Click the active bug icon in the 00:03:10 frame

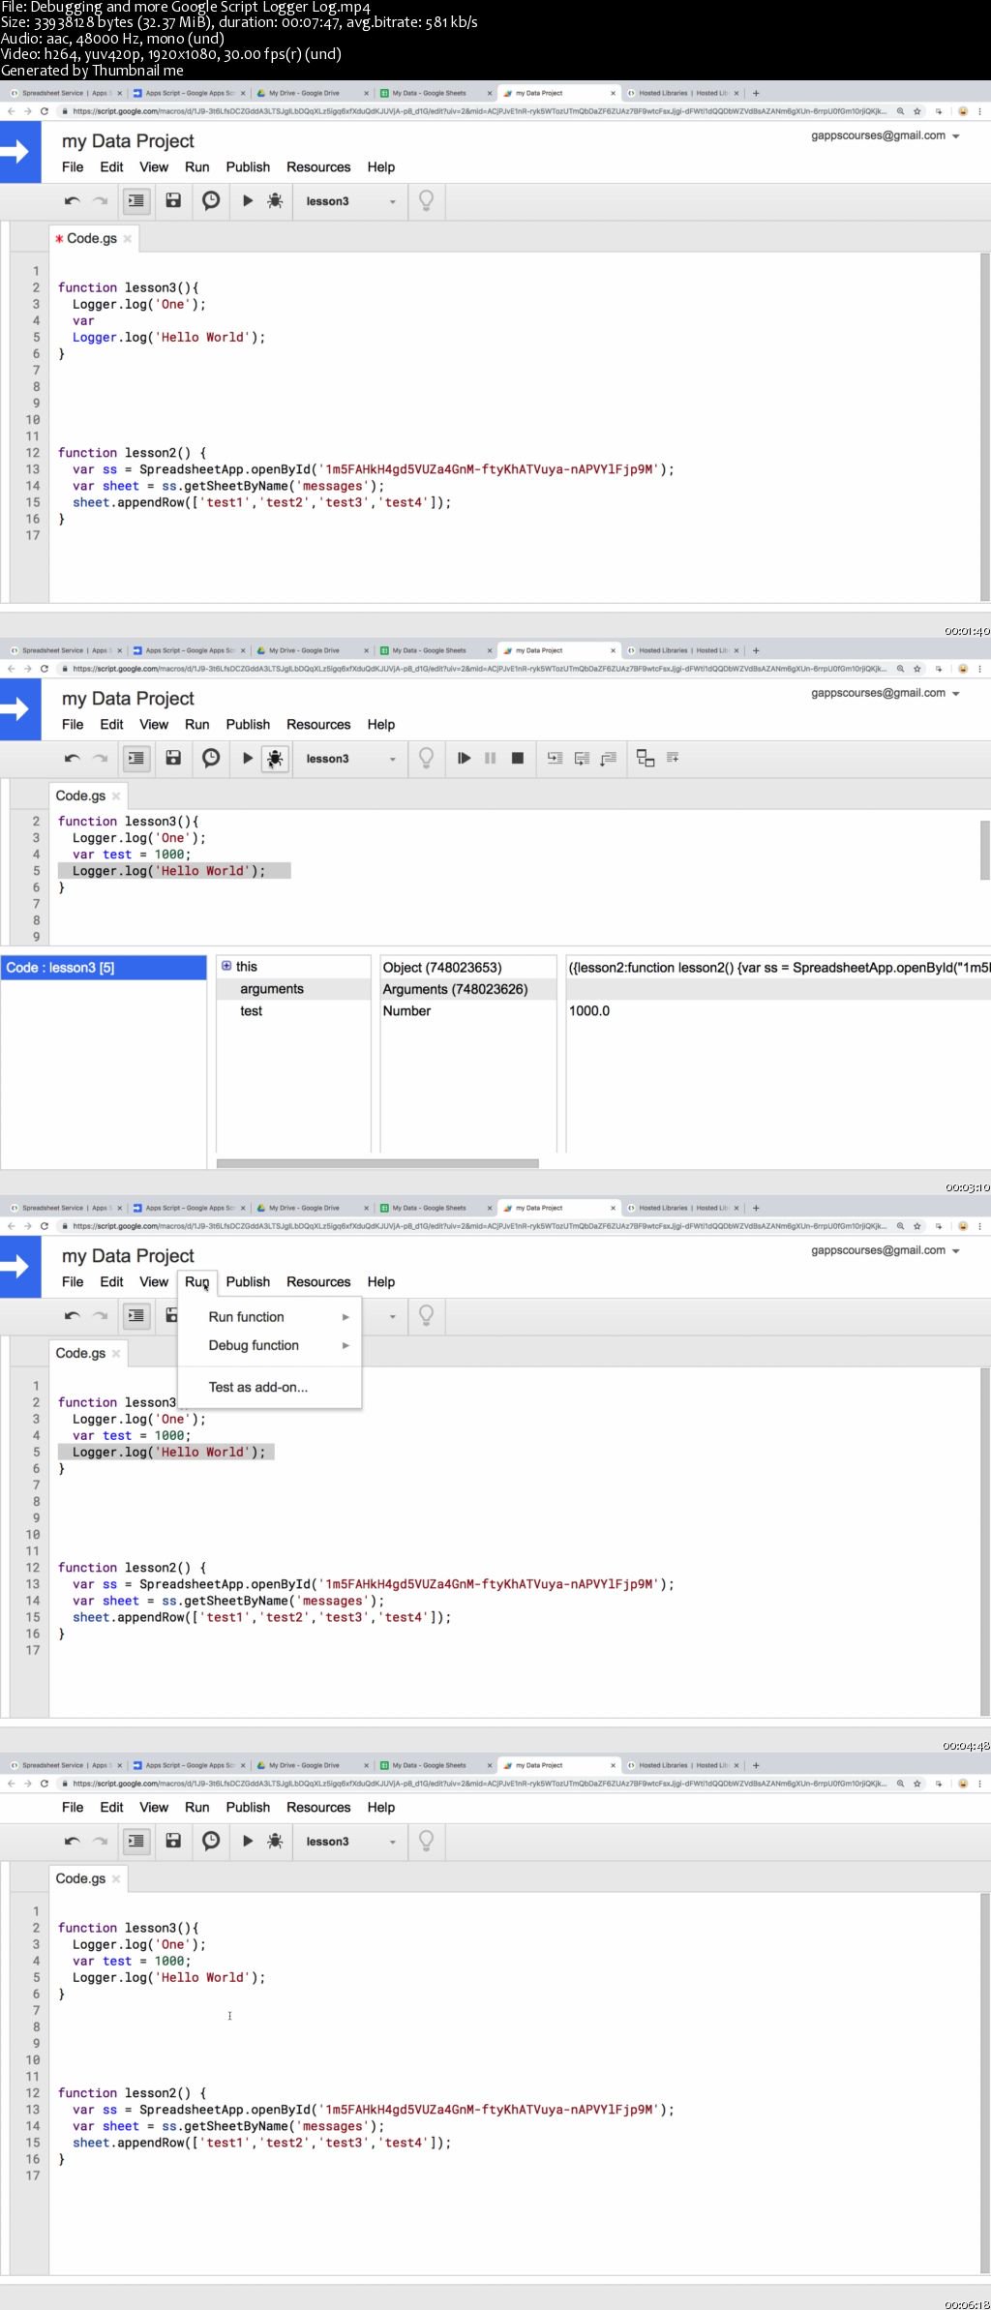coord(275,759)
